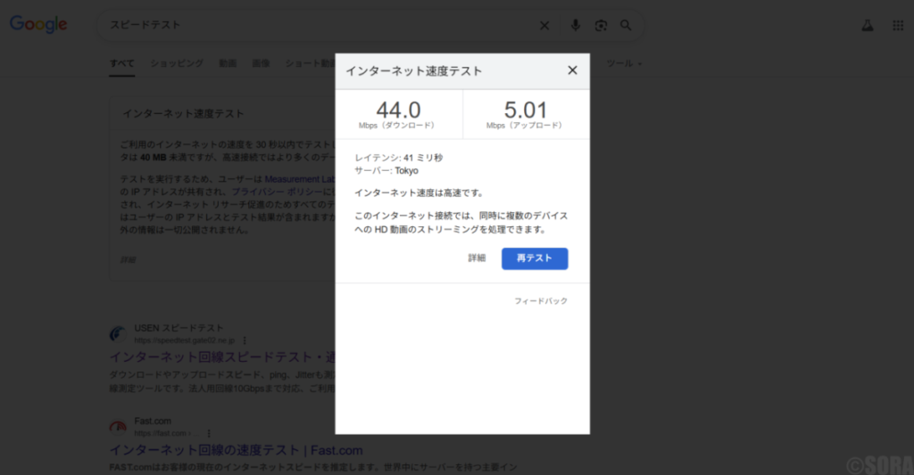The image size is (914, 475).
Task: Select the すべて tab
Action: tap(121, 63)
